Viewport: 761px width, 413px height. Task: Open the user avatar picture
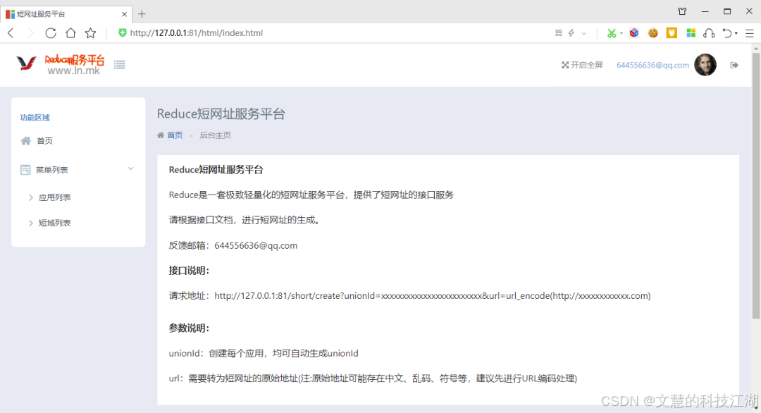[x=705, y=65]
